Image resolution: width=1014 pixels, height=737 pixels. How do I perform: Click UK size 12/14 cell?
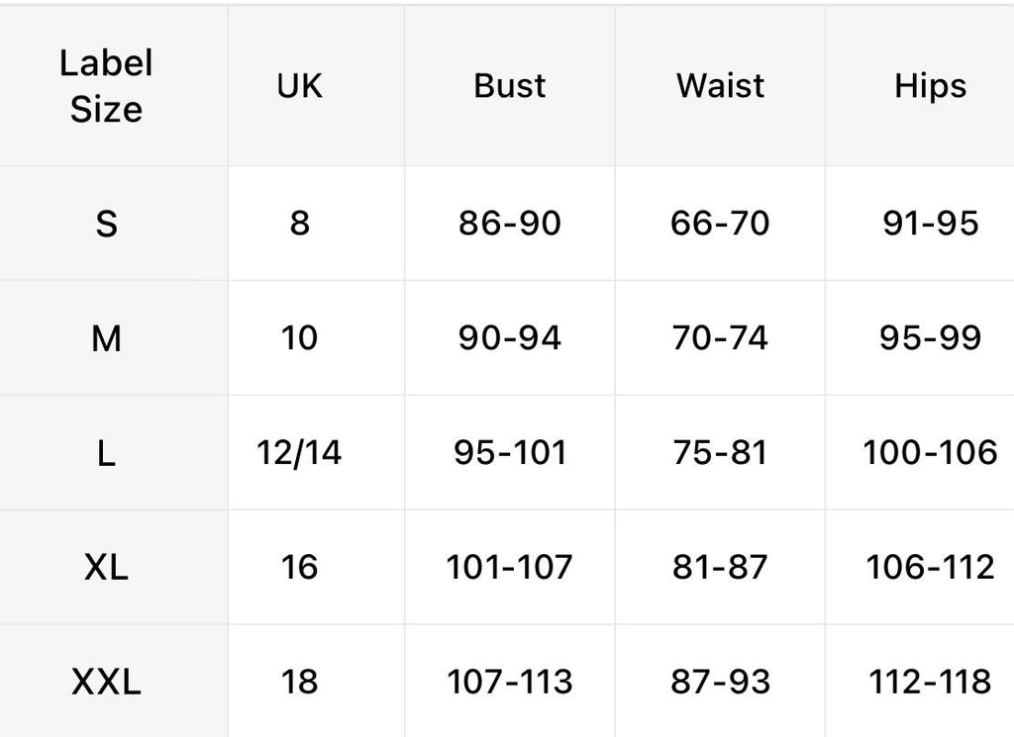pyautogui.click(x=299, y=453)
